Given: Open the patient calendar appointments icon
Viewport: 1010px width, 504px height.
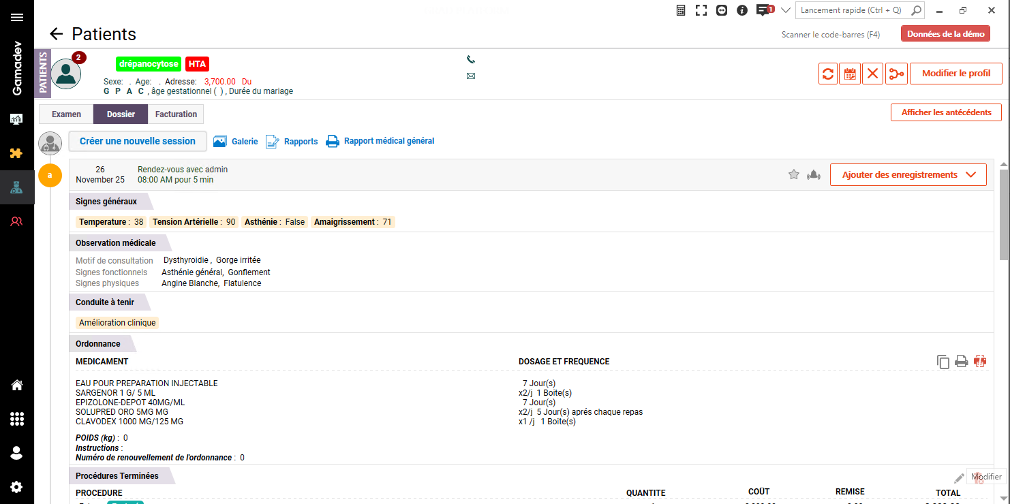Looking at the screenshot, I should (850, 74).
